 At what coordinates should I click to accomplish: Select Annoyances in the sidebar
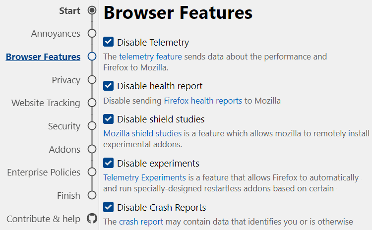pyautogui.click(x=56, y=34)
